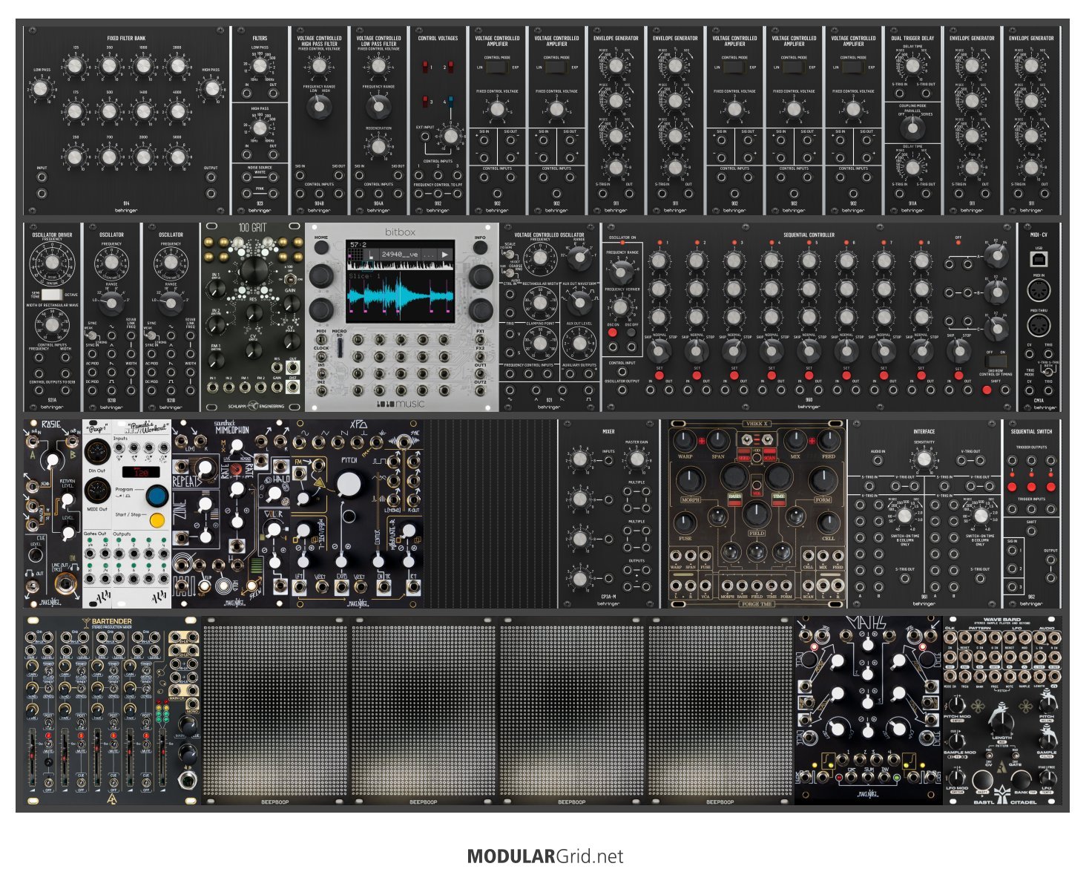The width and height of the screenshot is (1092, 872).
Task: Click the Micro SD slot on bitbox
Action: (x=340, y=347)
